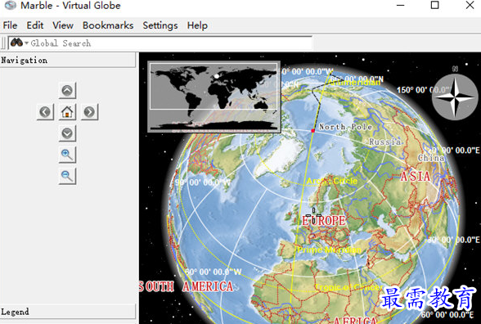
Task: Click the overview world map thumbnail
Action: (214, 97)
